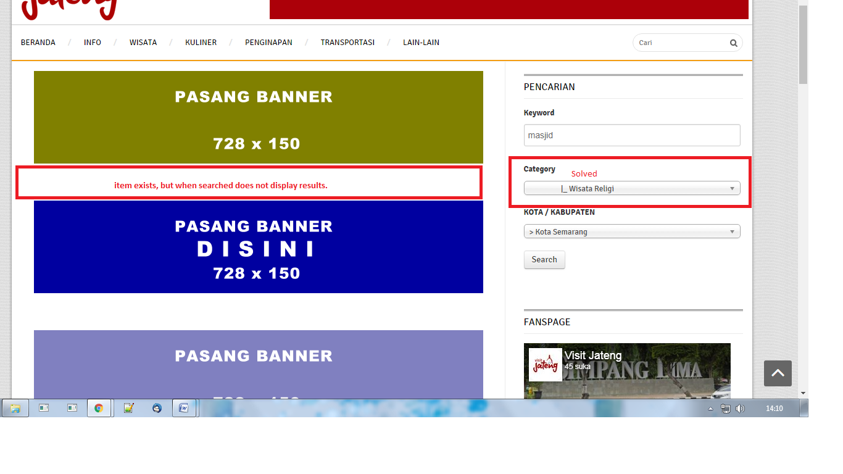Screen dimensions: 843x474
Task: Open the KULINER menu item
Action: (x=201, y=43)
